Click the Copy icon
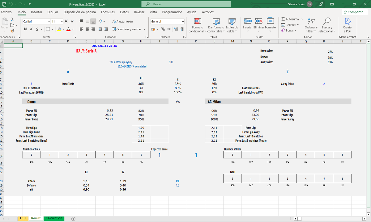The width and height of the screenshot is (371, 222). (x=12, y=25)
